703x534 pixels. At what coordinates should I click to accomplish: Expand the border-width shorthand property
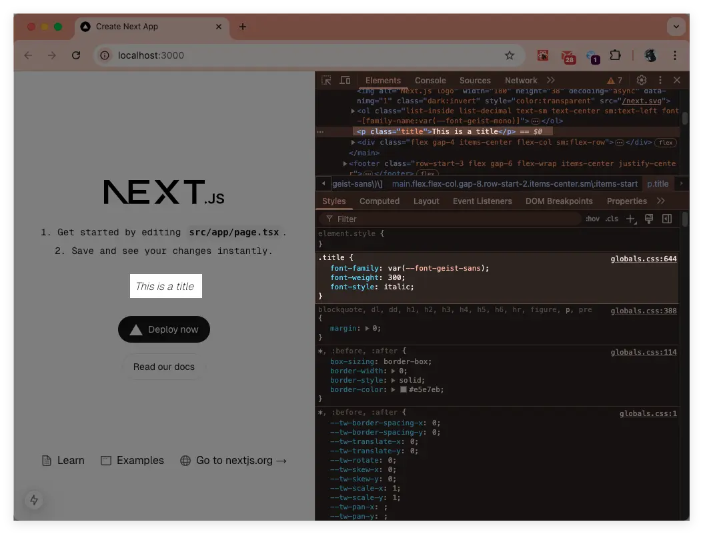pyautogui.click(x=394, y=371)
